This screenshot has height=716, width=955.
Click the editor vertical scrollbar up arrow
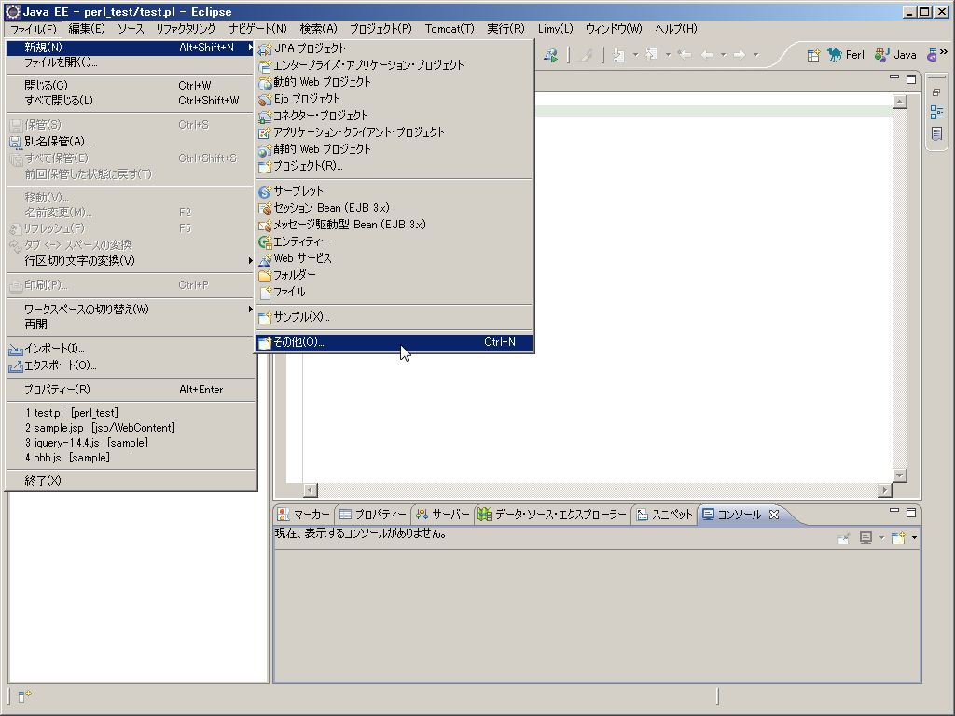(x=900, y=102)
